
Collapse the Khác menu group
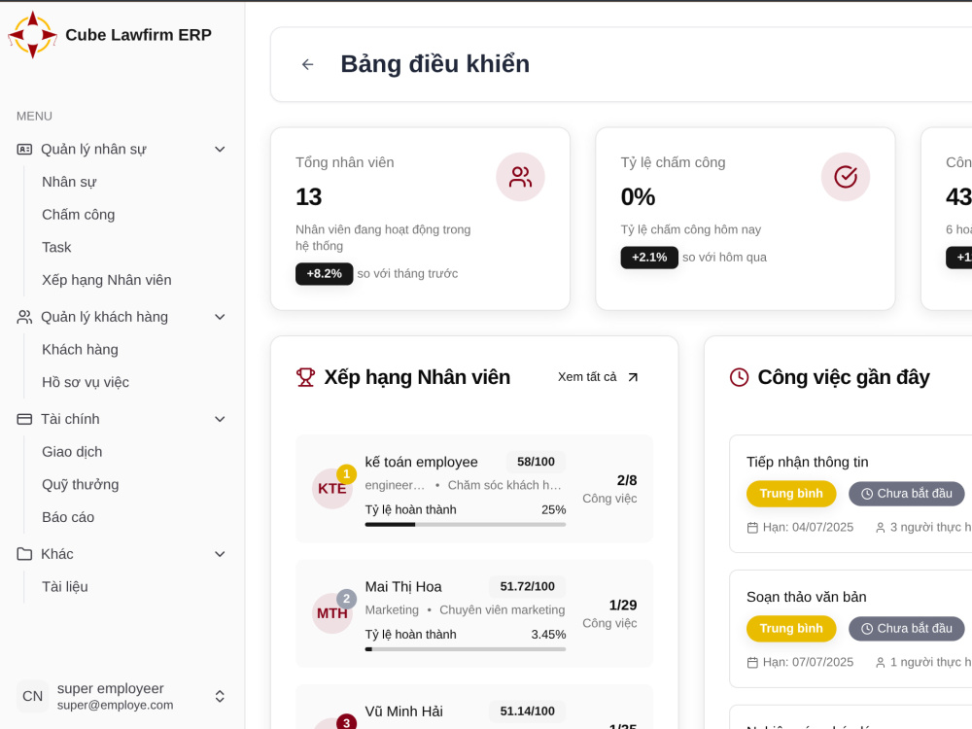coord(220,554)
